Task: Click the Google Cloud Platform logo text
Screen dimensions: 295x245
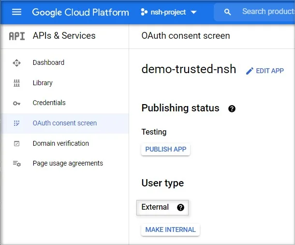Action: (80, 12)
